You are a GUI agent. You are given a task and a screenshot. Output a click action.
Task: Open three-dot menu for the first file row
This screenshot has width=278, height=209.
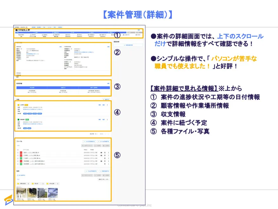point(108,152)
